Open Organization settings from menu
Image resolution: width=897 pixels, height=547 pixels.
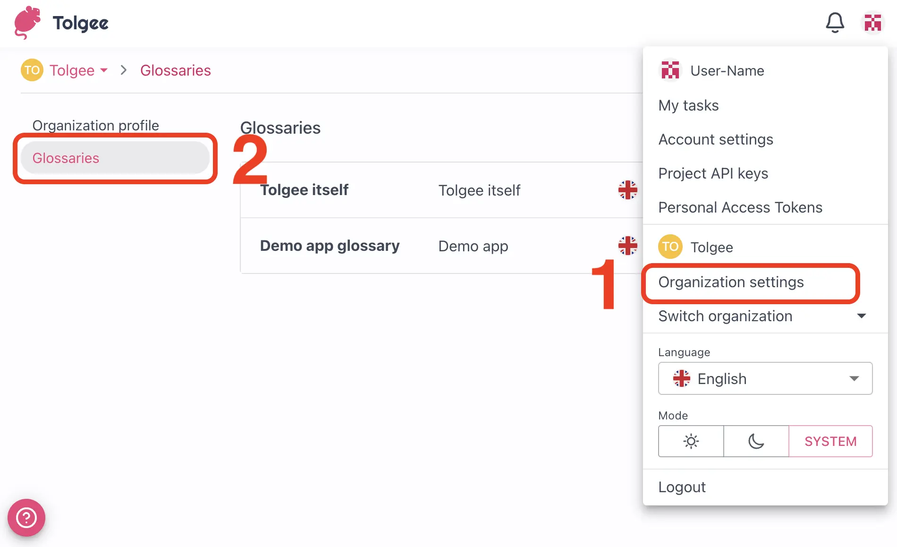tap(731, 282)
